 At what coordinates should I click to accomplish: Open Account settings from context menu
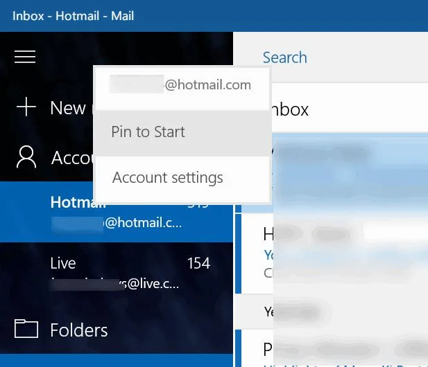[x=182, y=179]
